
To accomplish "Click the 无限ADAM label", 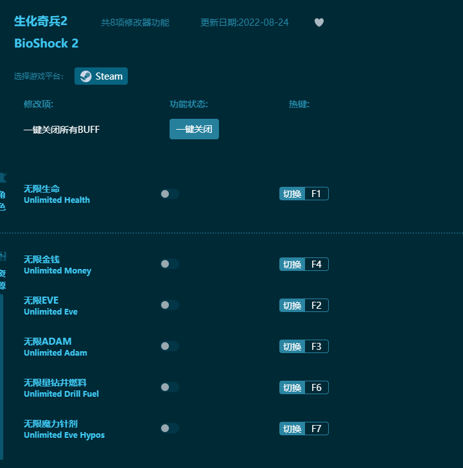I will (48, 342).
